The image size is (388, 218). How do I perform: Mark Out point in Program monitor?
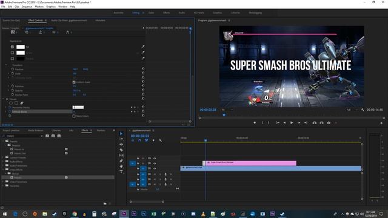tap(269, 122)
